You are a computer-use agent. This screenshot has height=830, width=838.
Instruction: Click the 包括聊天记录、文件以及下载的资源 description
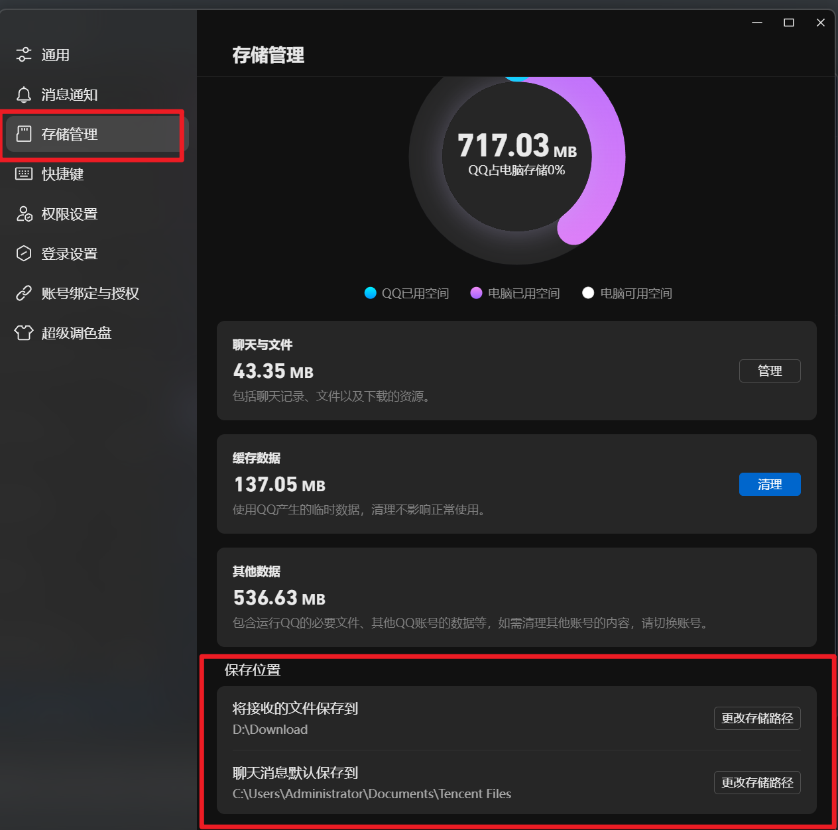tap(333, 396)
